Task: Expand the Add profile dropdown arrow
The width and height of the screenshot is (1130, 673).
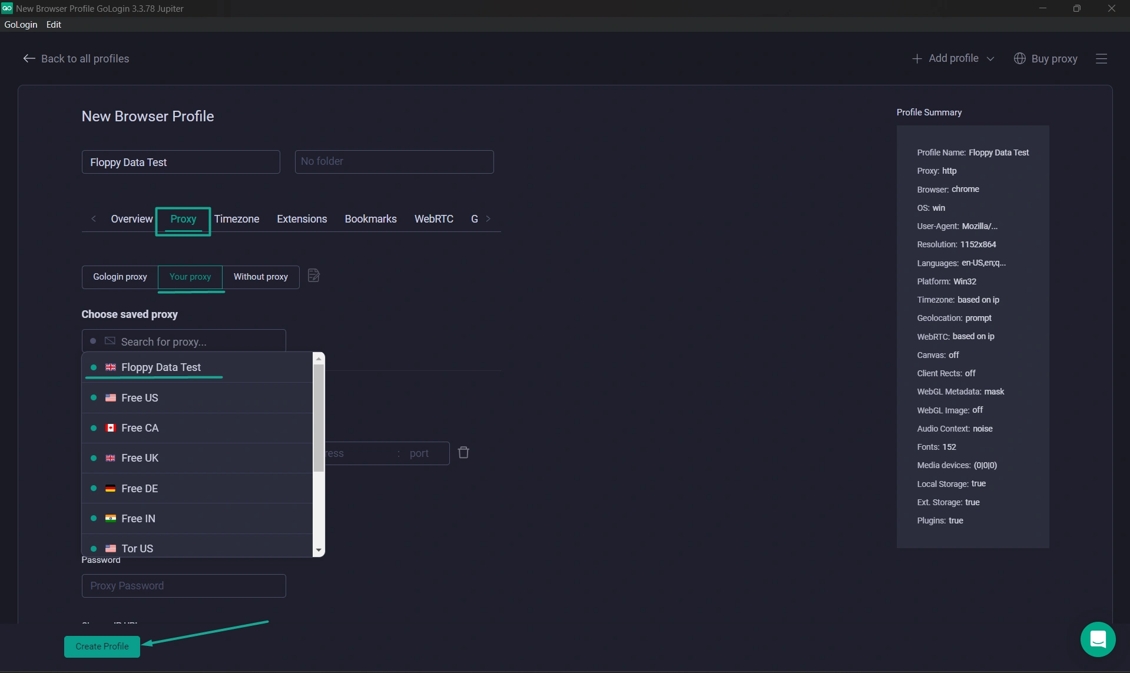Action: (x=990, y=59)
